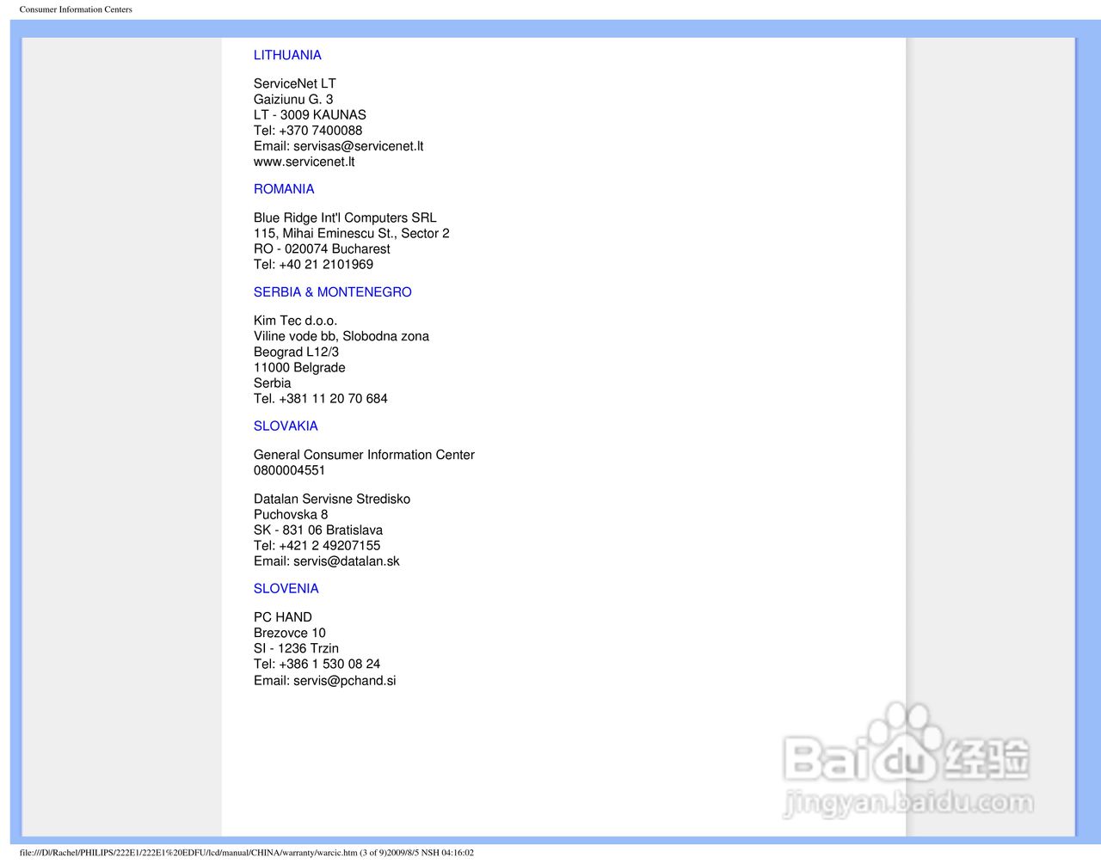This screenshot has height=864, width=1101.
Task: Click the Gaiziunu G. 3 address line
Action: tap(293, 100)
